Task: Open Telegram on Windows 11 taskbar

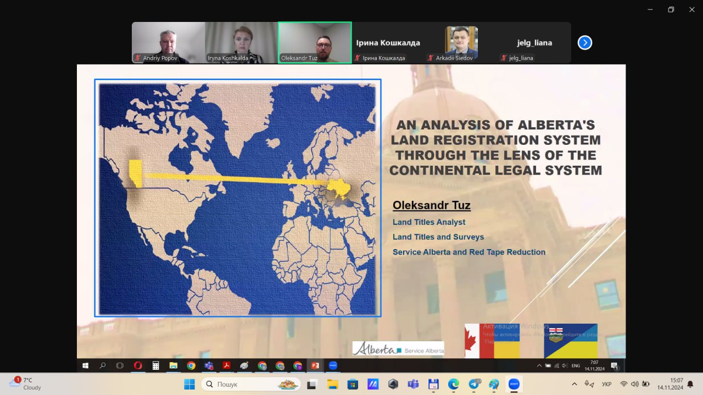Action: (474, 384)
